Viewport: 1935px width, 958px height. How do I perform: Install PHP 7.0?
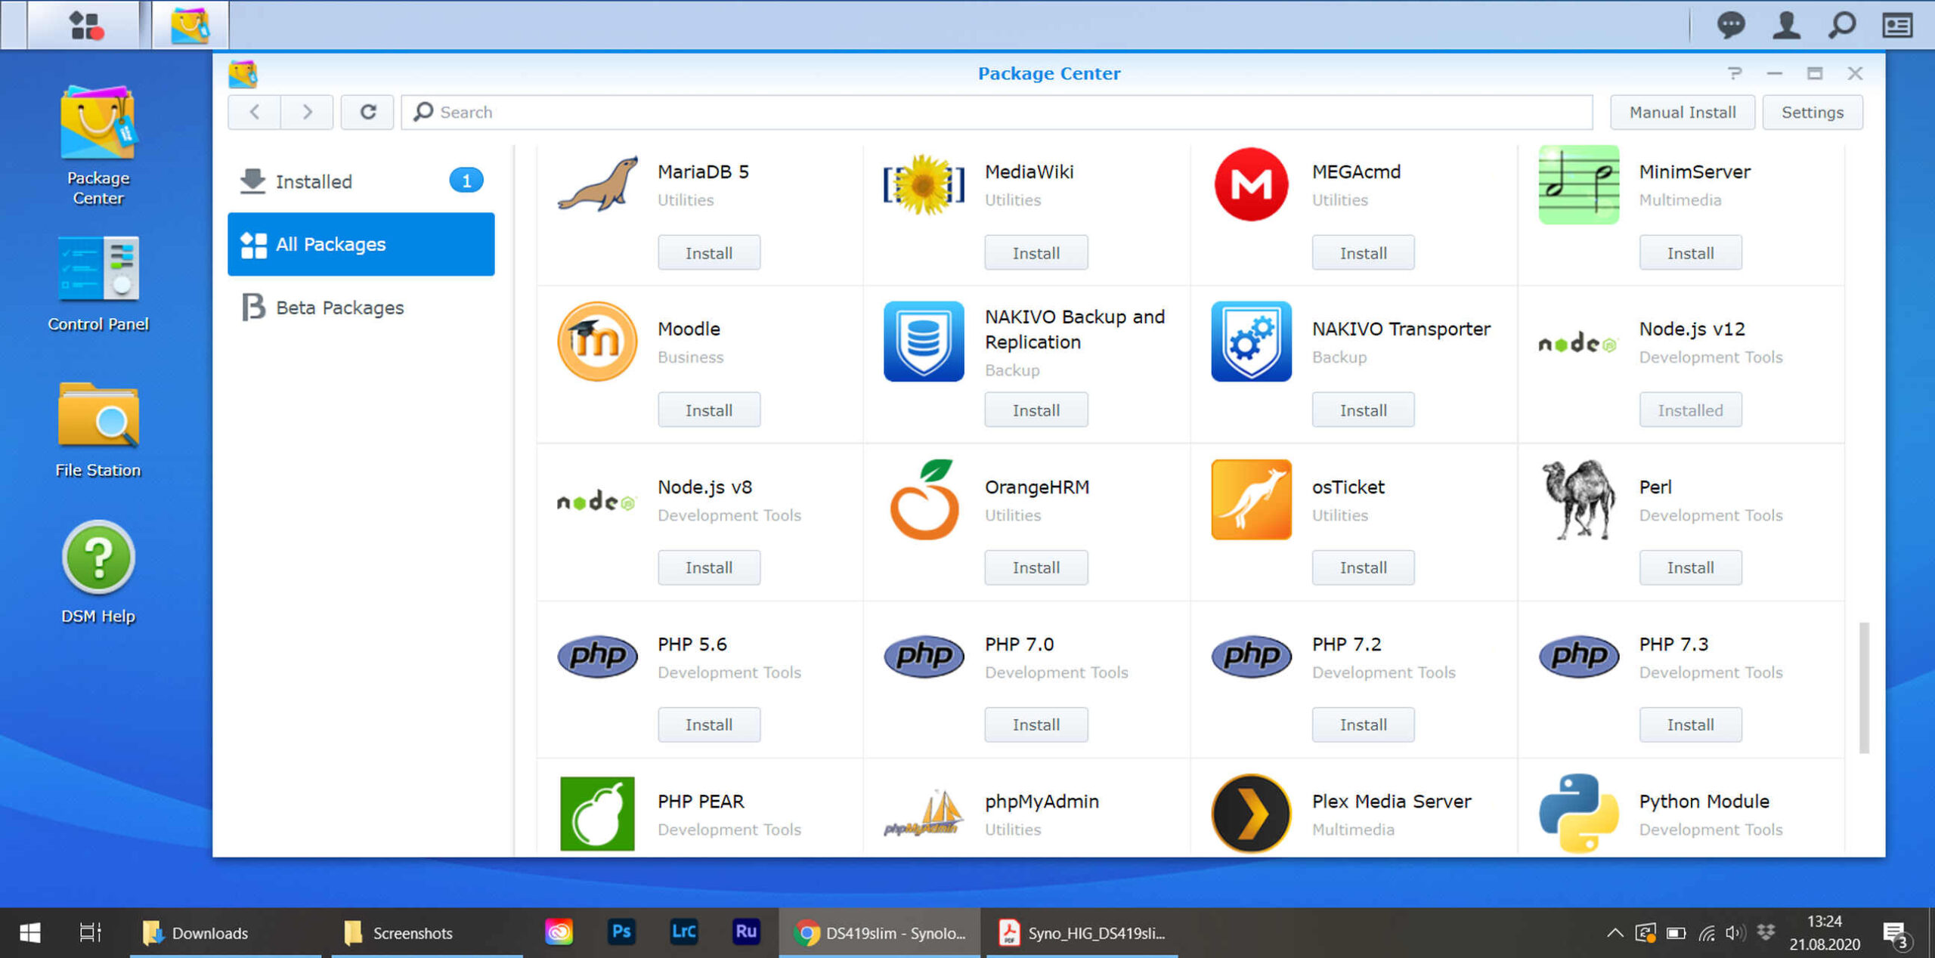1036,725
